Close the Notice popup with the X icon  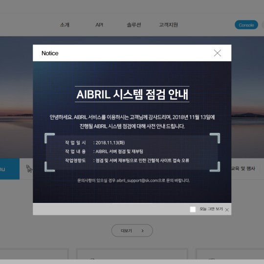point(218,53)
